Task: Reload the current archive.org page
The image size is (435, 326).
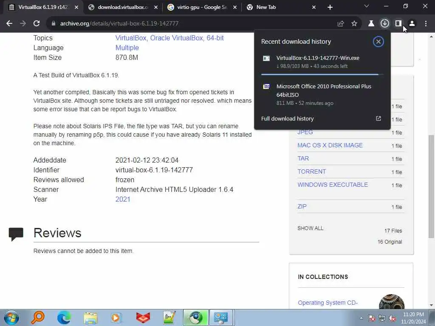Action: 37,24
